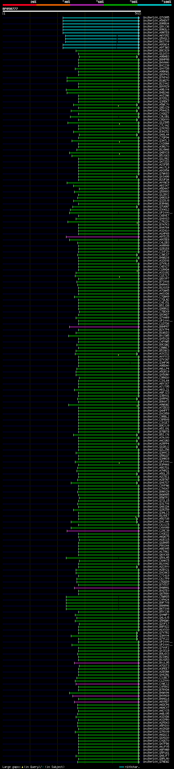Click hit label UniRef100_Q0RPH2
Image resolution: width=174 pixels, height=769 pixels.
156,399
